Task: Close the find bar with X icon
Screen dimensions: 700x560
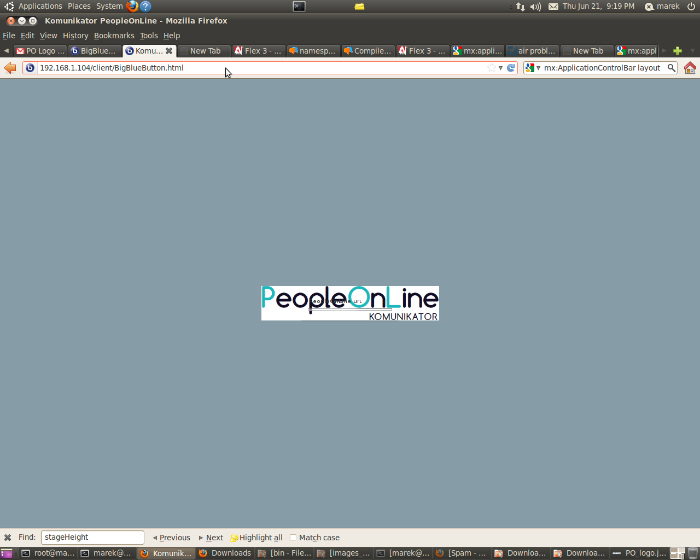Action: pos(8,538)
